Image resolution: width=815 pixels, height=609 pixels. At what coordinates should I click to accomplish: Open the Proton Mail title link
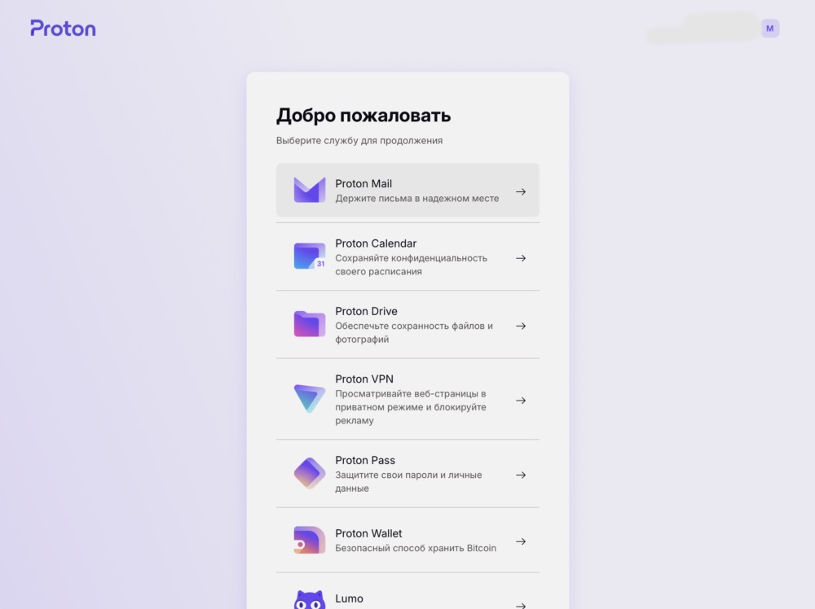(x=363, y=184)
